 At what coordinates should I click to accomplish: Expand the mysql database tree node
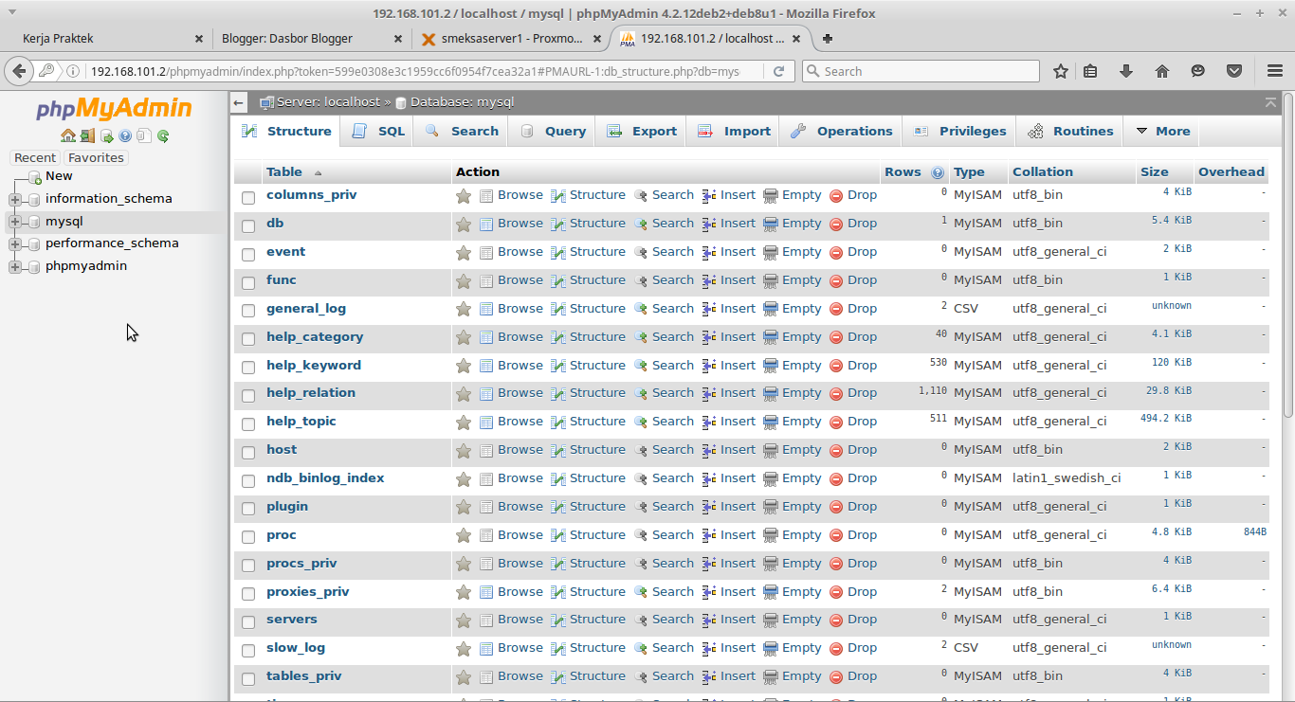pyautogui.click(x=14, y=222)
